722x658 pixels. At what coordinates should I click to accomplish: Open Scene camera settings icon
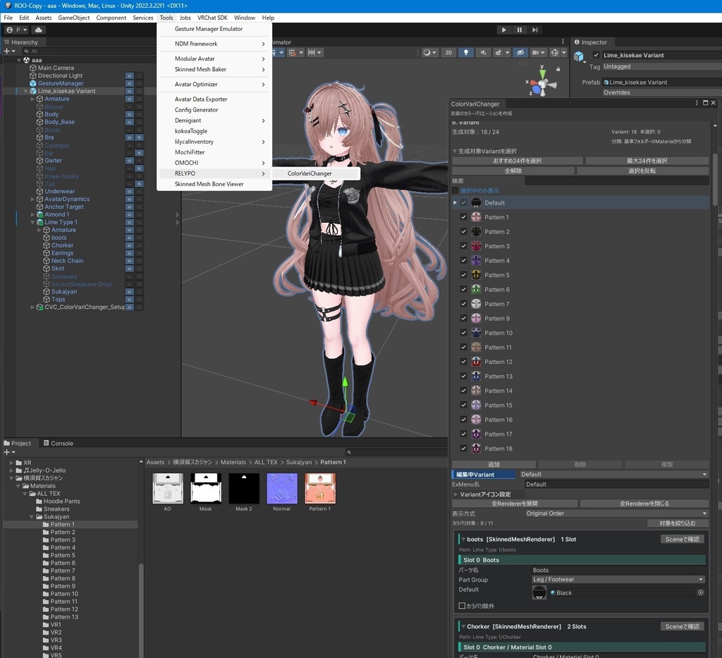(538, 52)
